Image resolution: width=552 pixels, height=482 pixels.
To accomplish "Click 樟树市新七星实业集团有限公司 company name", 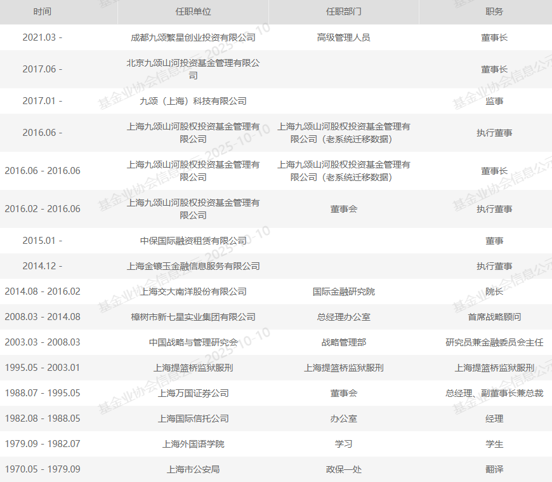I will pyautogui.click(x=193, y=317).
